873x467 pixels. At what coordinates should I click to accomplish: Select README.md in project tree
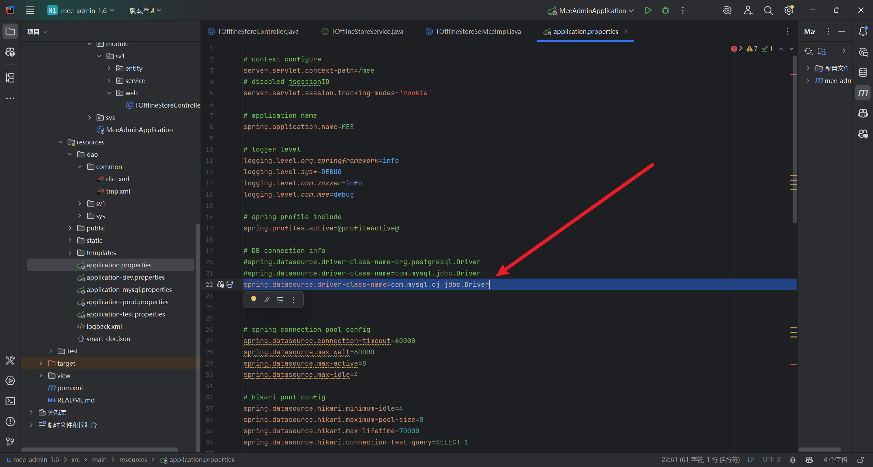[x=76, y=400]
